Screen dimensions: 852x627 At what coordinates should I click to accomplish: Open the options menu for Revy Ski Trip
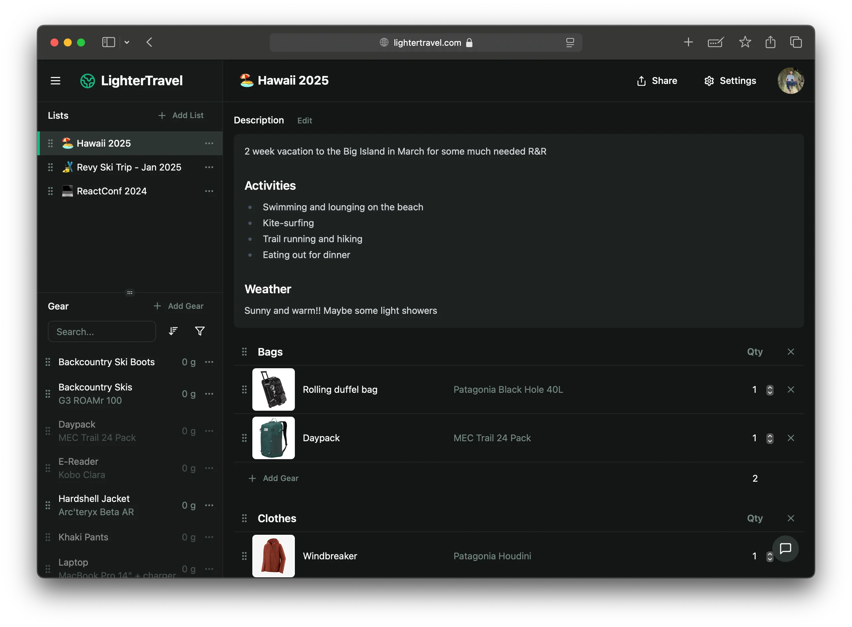209,167
